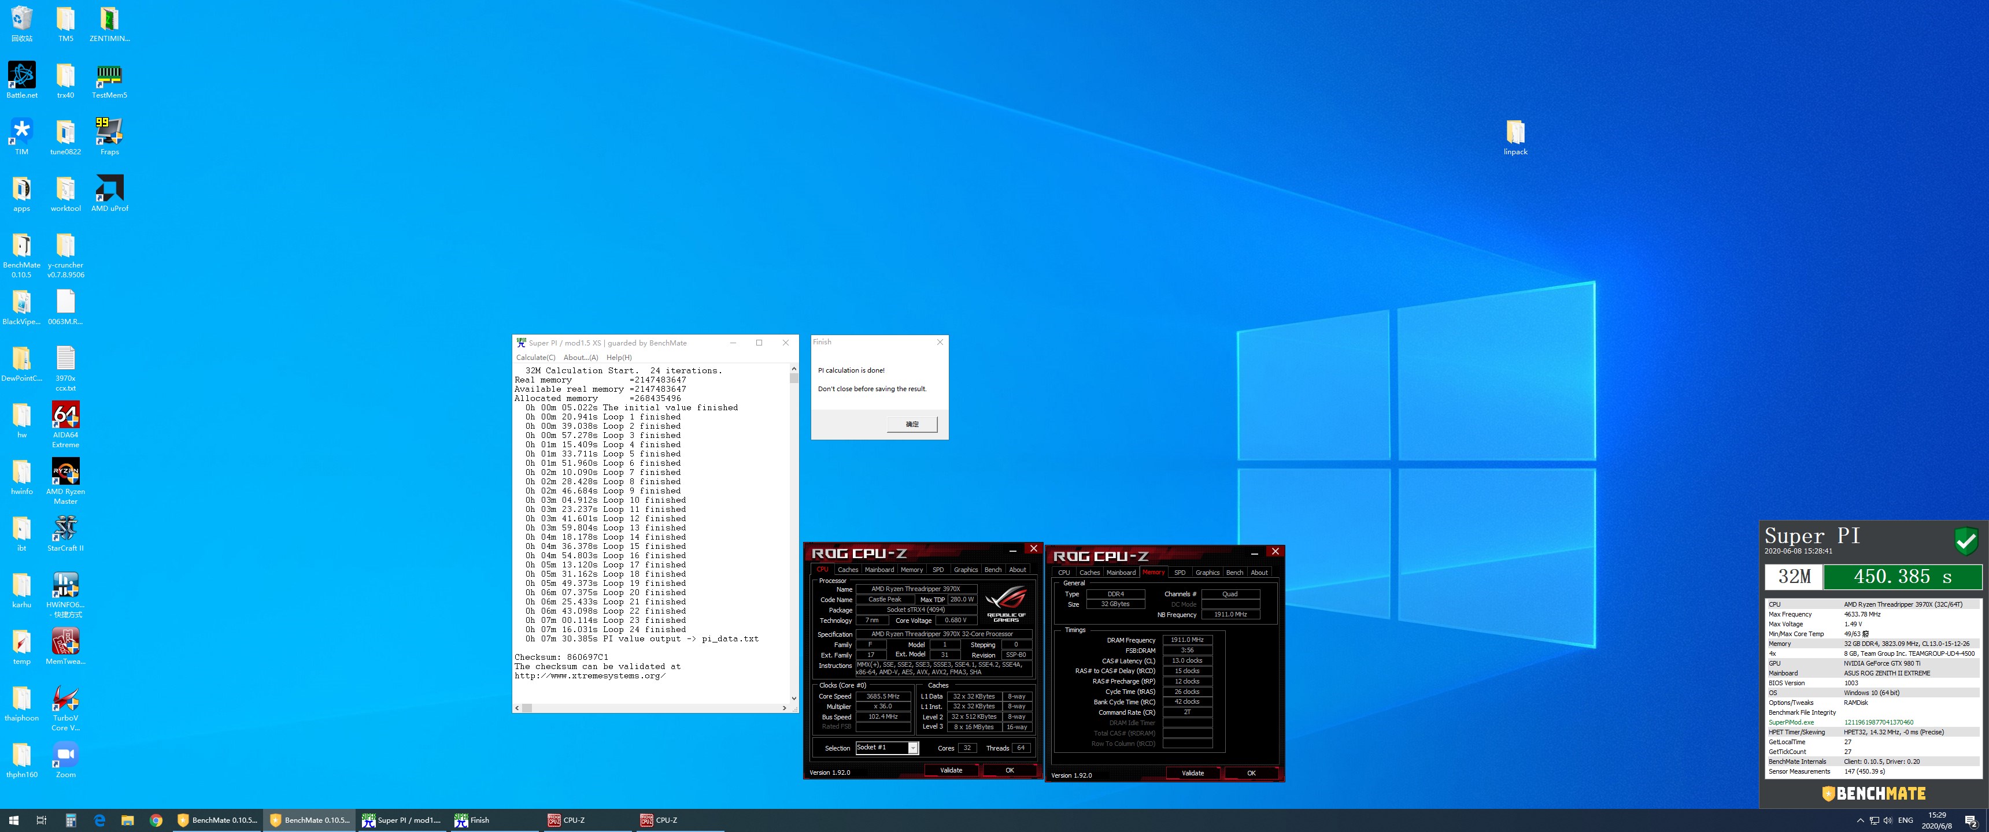Click Validate in the right CPU-Z window

[1192, 773]
